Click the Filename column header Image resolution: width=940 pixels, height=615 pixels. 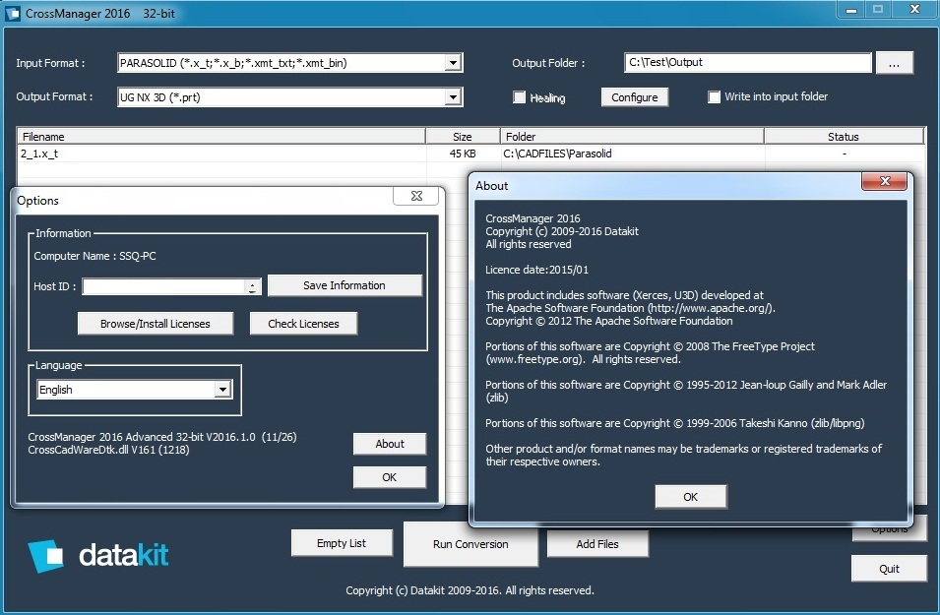click(221, 137)
